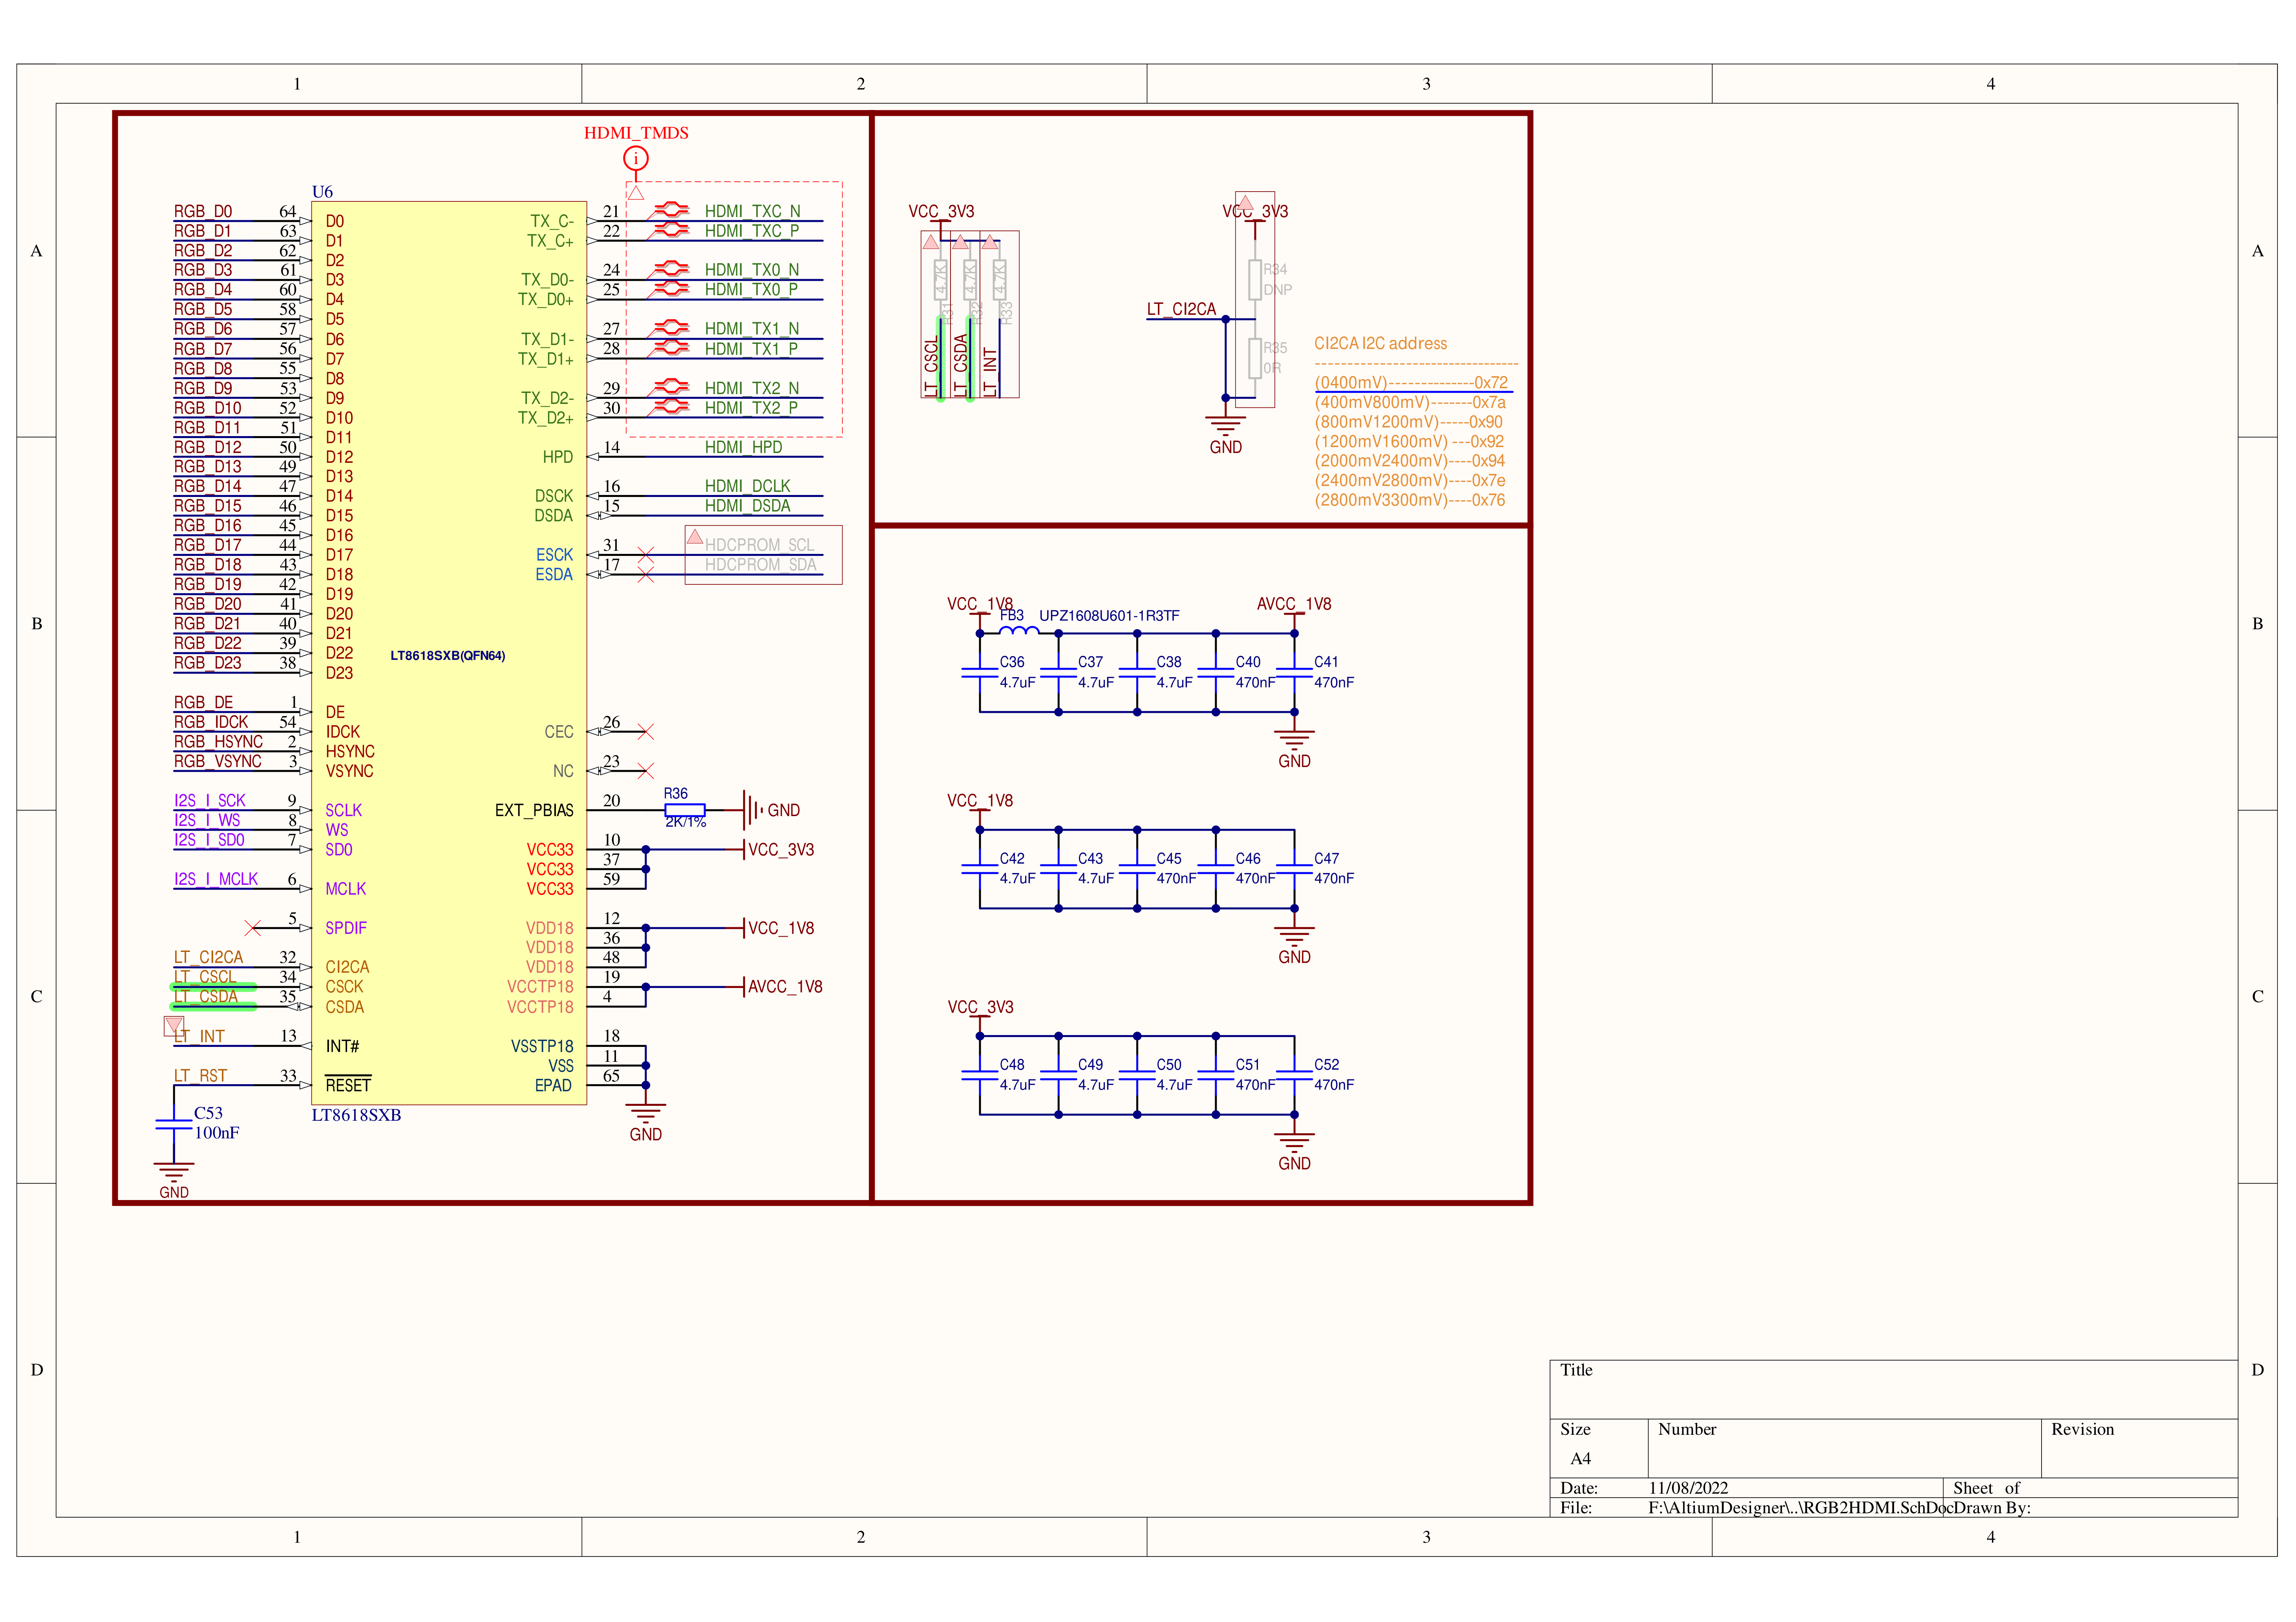Select the C40 470nF capacitor symbol
This screenshot has height=1622, width=2296.
pyautogui.click(x=1216, y=673)
